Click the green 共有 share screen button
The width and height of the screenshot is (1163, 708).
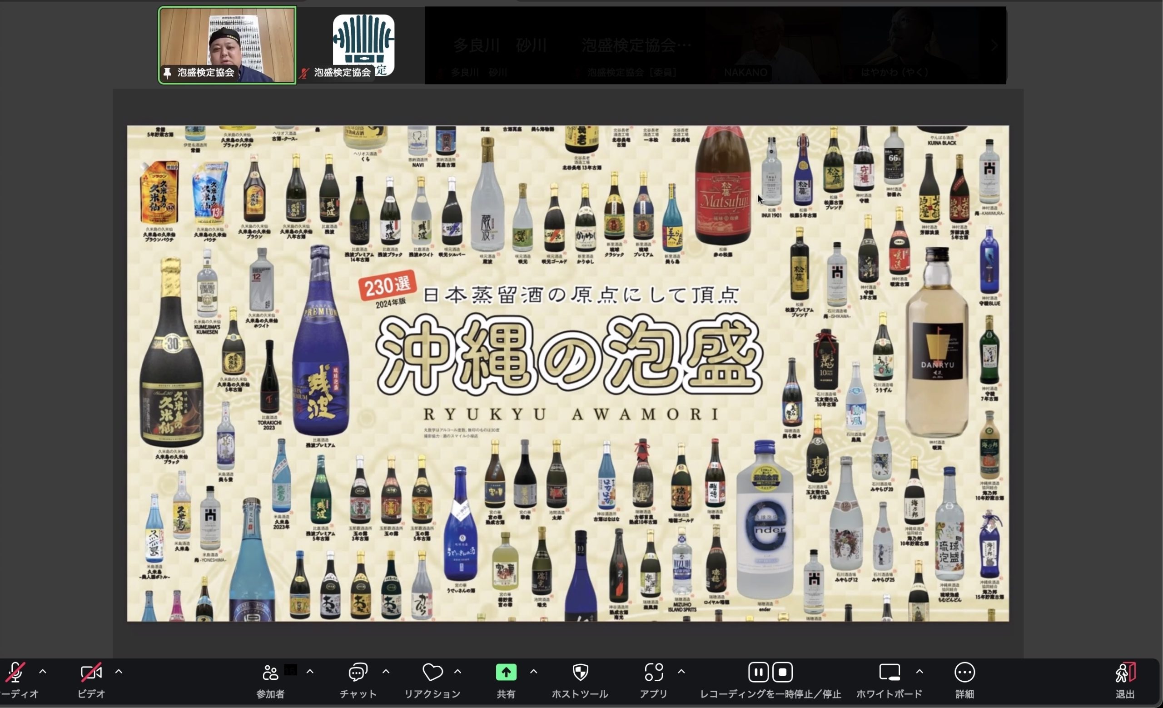coord(506,672)
